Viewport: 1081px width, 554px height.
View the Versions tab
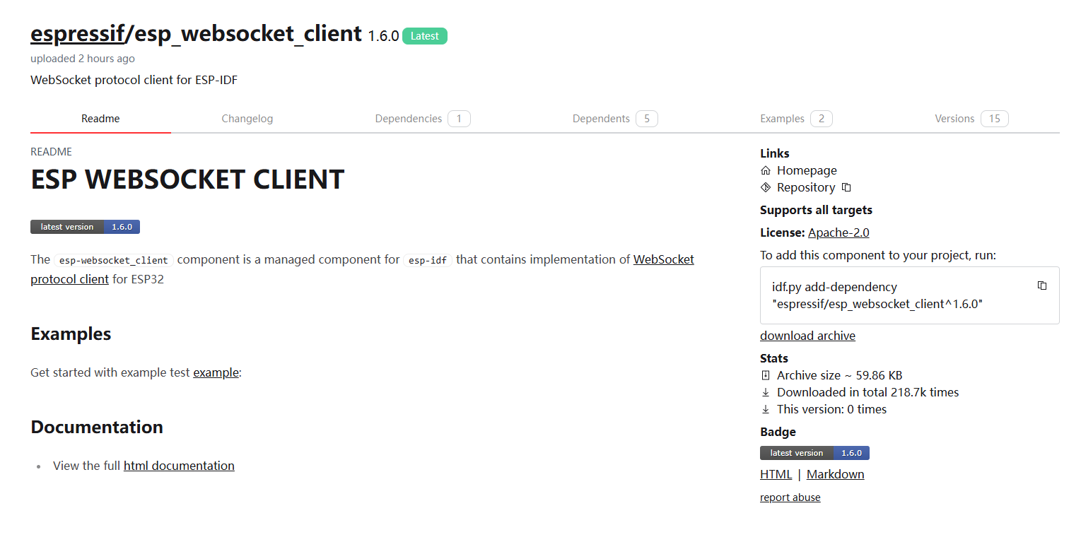pyautogui.click(x=971, y=119)
